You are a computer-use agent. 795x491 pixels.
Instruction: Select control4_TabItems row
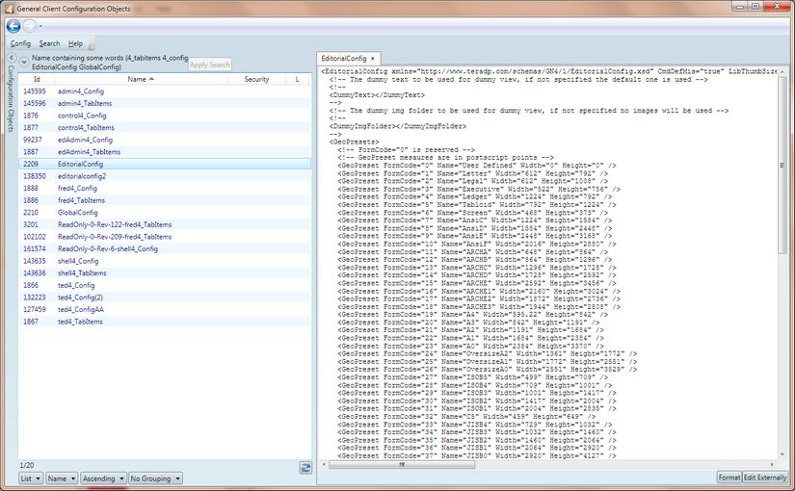pyautogui.click(x=165, y=128)
